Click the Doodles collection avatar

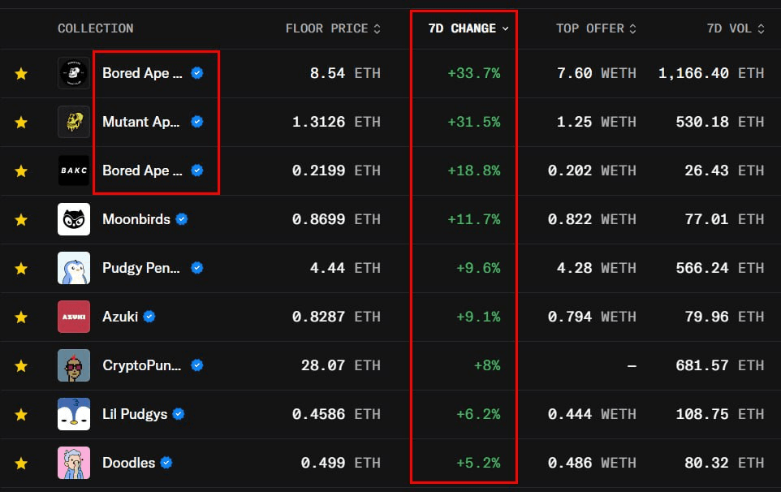point(74,463)
